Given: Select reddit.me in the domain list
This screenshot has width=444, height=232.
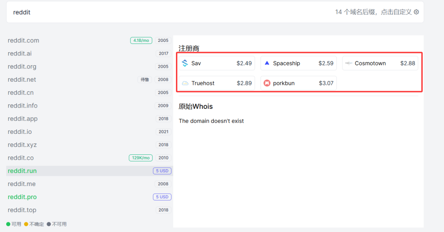Looking at the screenshot, I should click(x=90, y=184).
